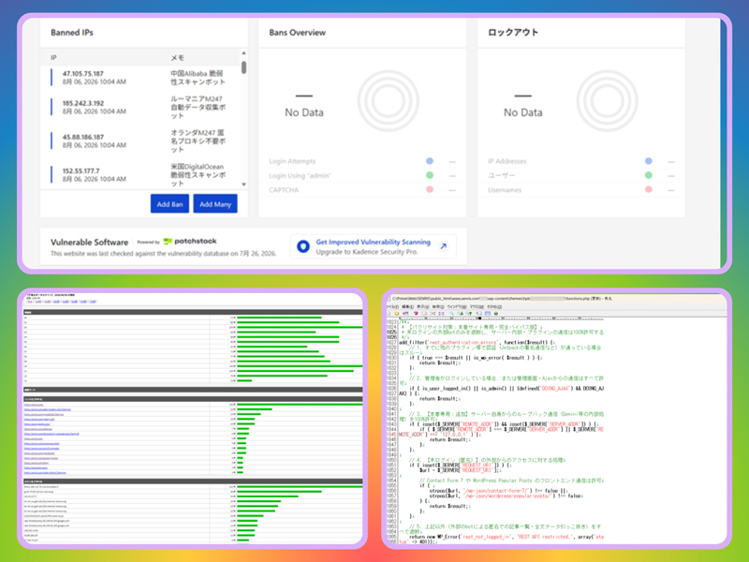749x562 pixels.
Task: Select banned IP 45.88.186.187
Action: 82,137
